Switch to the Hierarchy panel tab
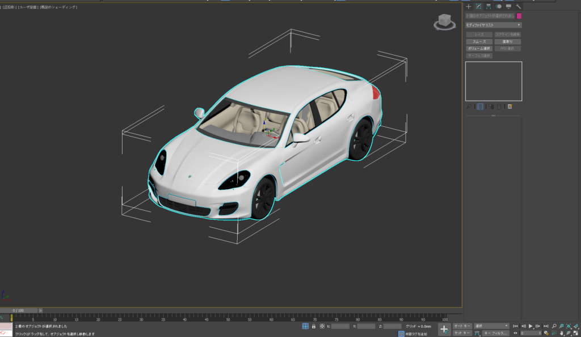The image size is (581, 337). [489, 6]
